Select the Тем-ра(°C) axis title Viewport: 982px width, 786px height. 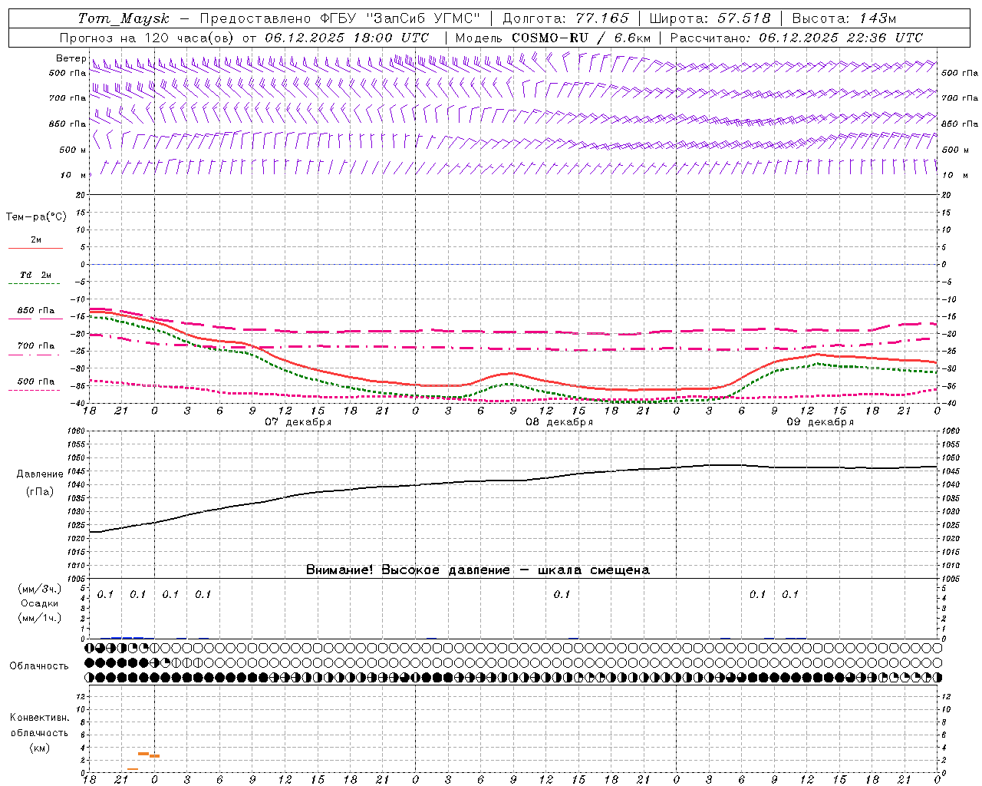tap(36, 217)
